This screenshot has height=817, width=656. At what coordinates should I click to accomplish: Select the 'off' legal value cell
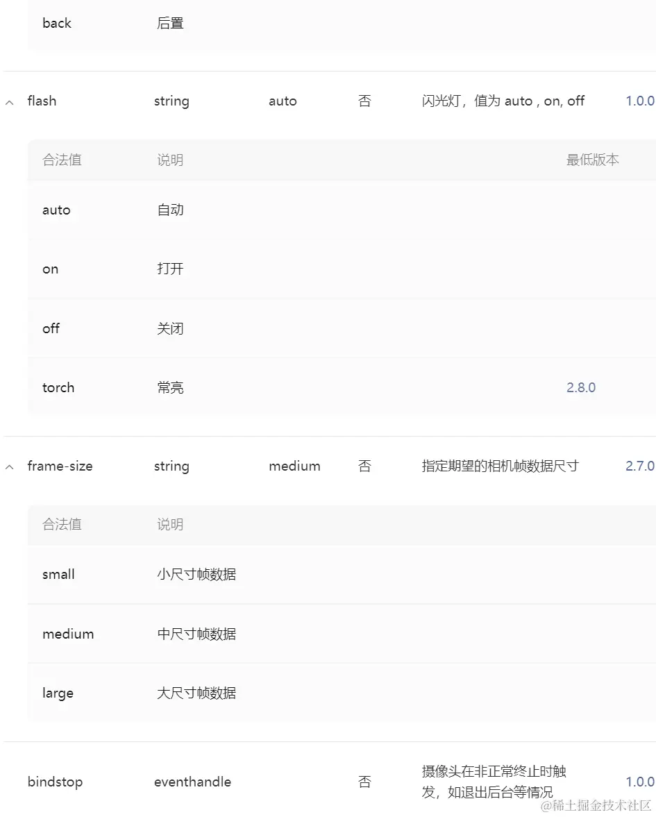pyautogui.click(x=51, y=328)
